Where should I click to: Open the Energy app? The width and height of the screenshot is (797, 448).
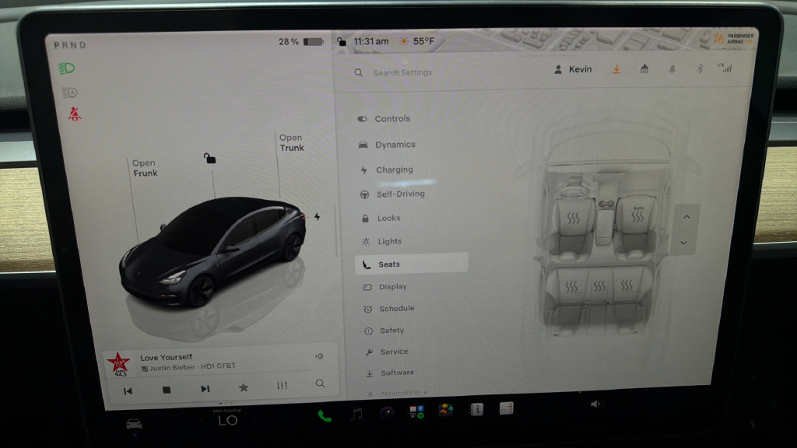point(506,408)
